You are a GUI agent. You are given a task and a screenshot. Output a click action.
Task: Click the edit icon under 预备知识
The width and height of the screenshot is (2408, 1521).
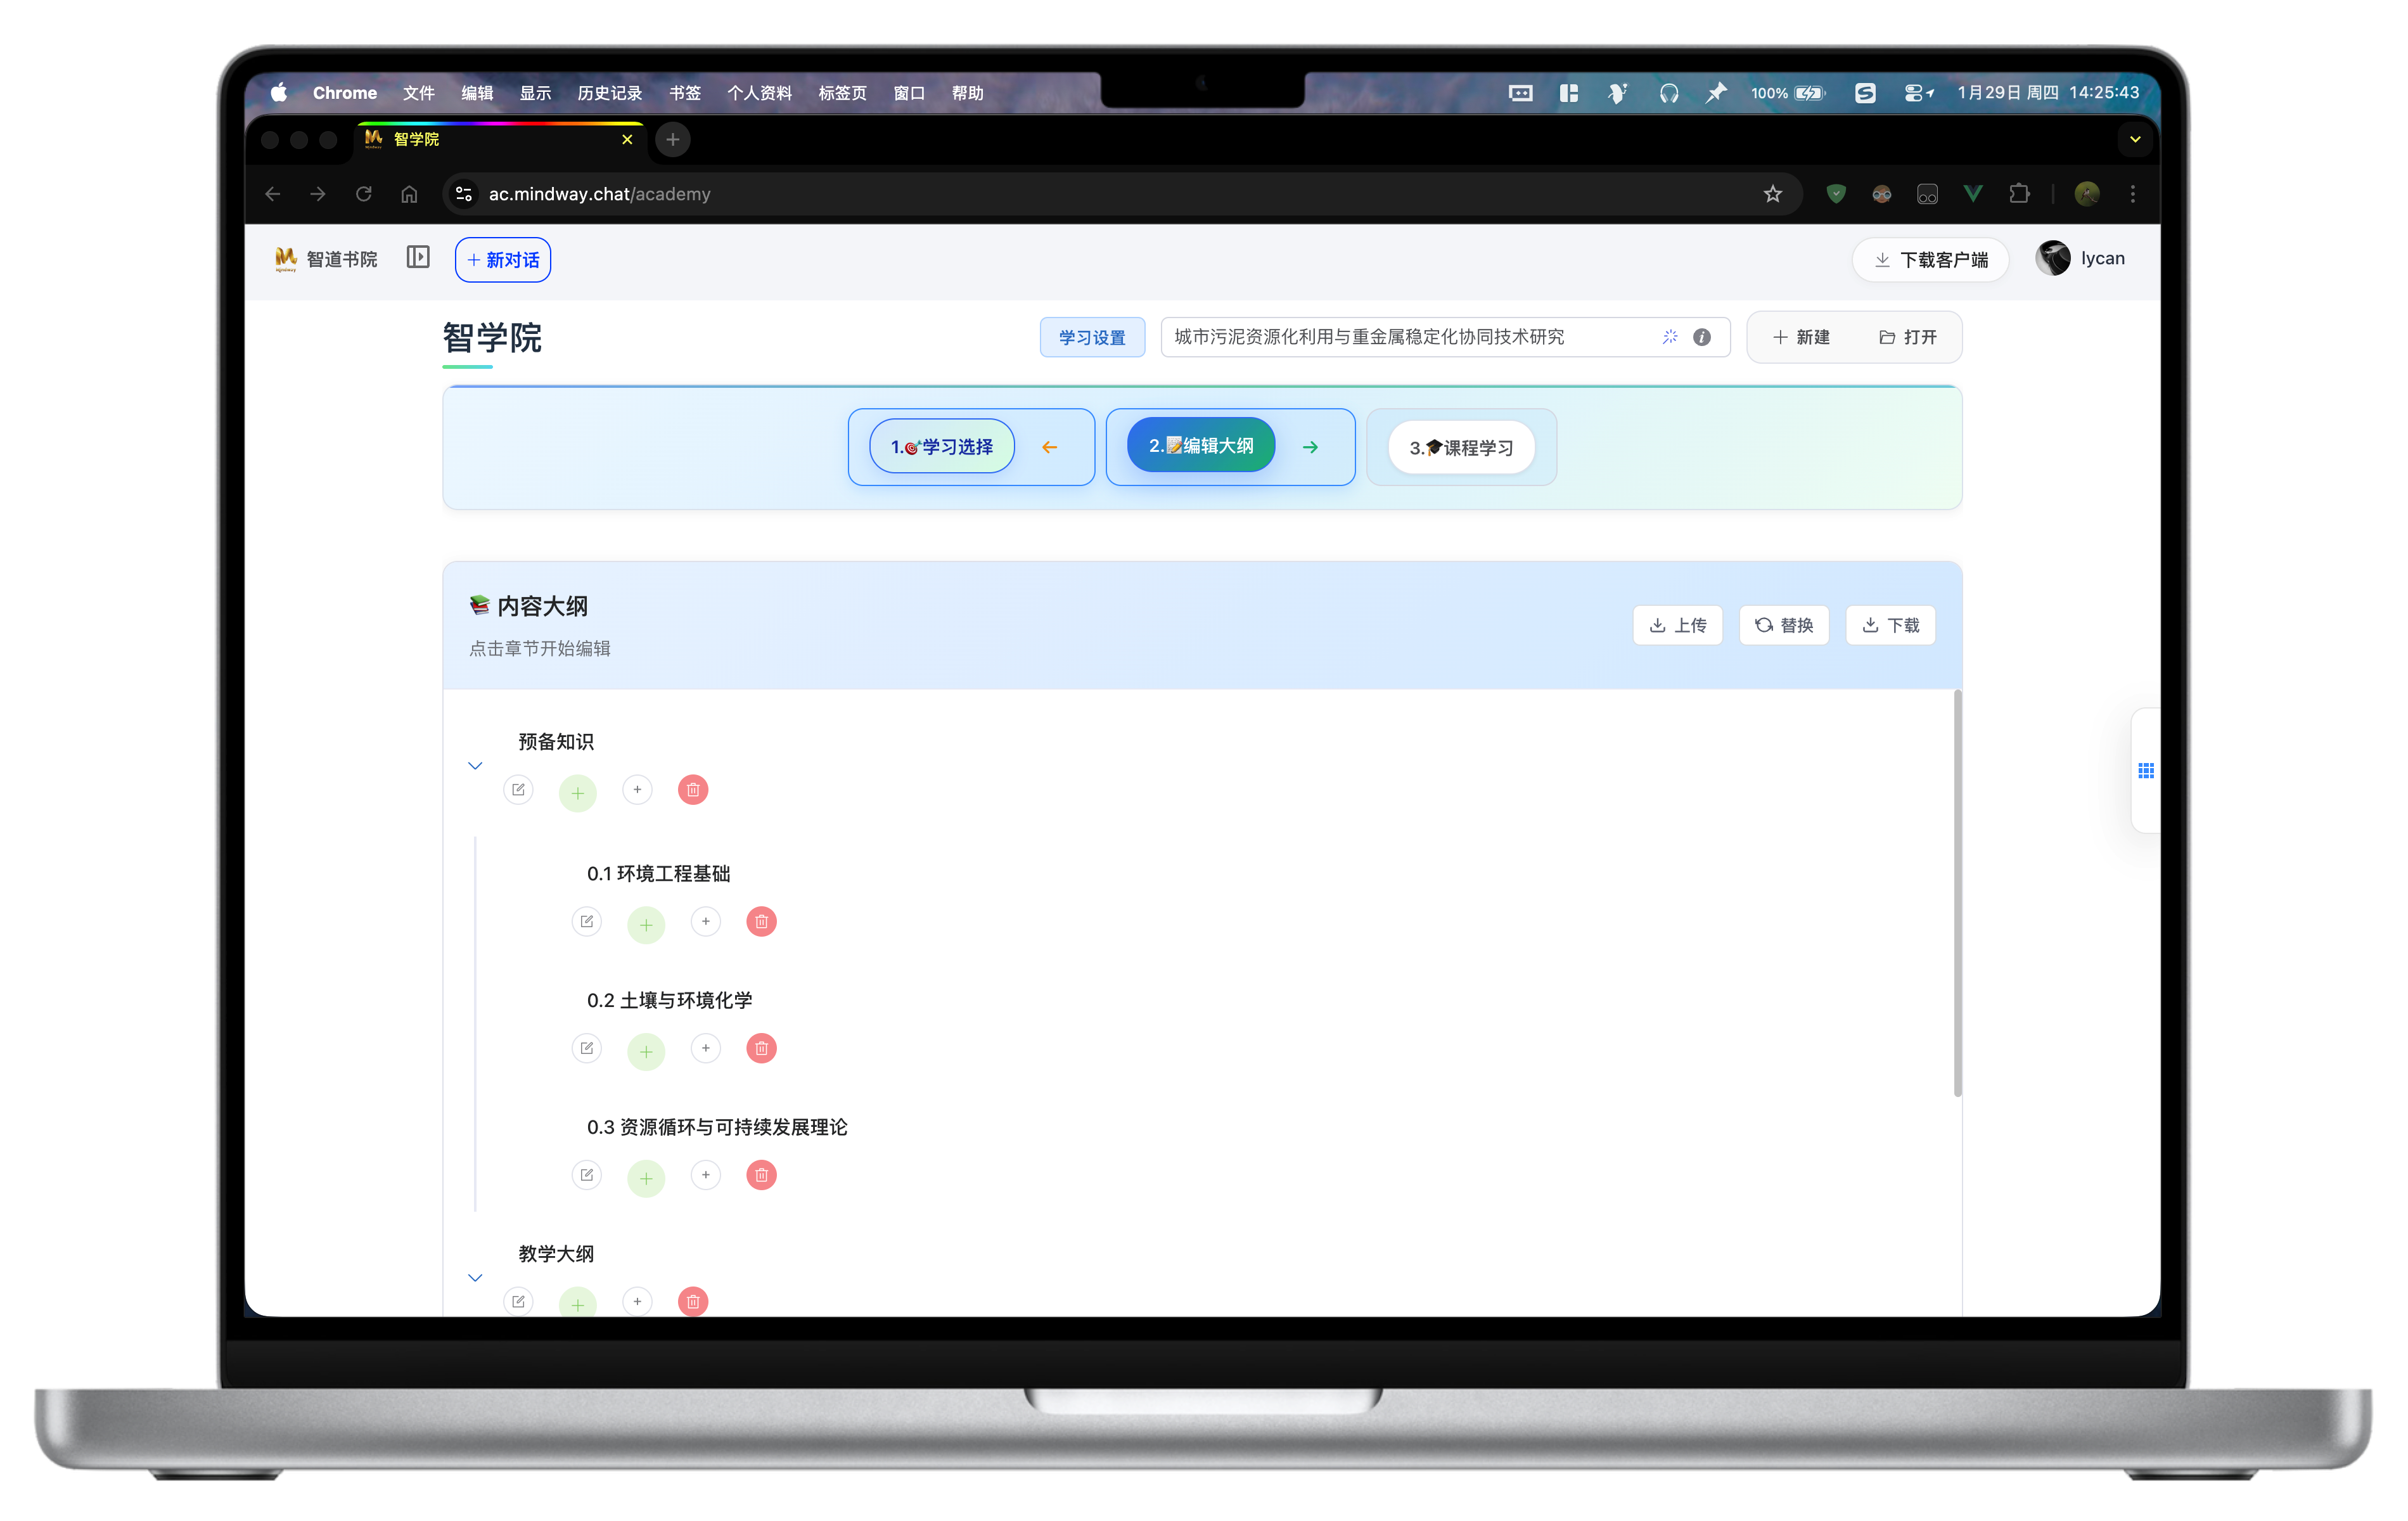[x=518, y=790]
